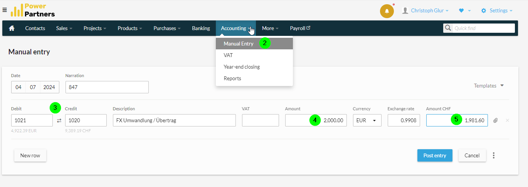
Task: Click the Quick find magnifier icon
Action: (448, 28)
